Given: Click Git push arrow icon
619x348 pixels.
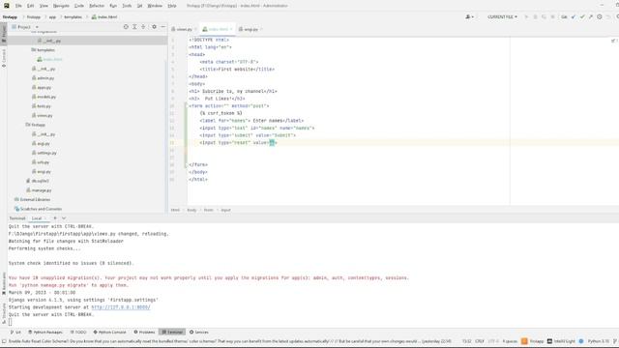Looking at the screenshot, I should [591, 17].
